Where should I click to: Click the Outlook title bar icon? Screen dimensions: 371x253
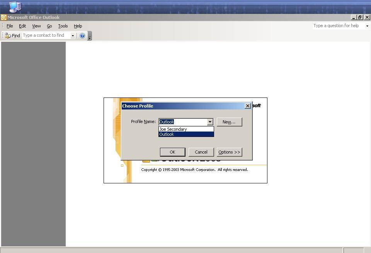point(4,17)
